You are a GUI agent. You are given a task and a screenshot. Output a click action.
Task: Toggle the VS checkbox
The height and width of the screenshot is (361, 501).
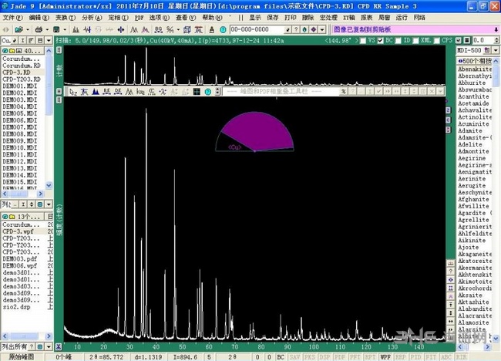[x=362, y=40]
